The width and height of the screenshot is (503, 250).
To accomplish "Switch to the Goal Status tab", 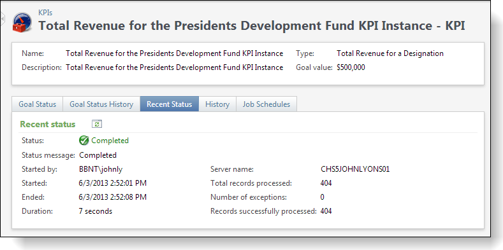I will point(37,104).
